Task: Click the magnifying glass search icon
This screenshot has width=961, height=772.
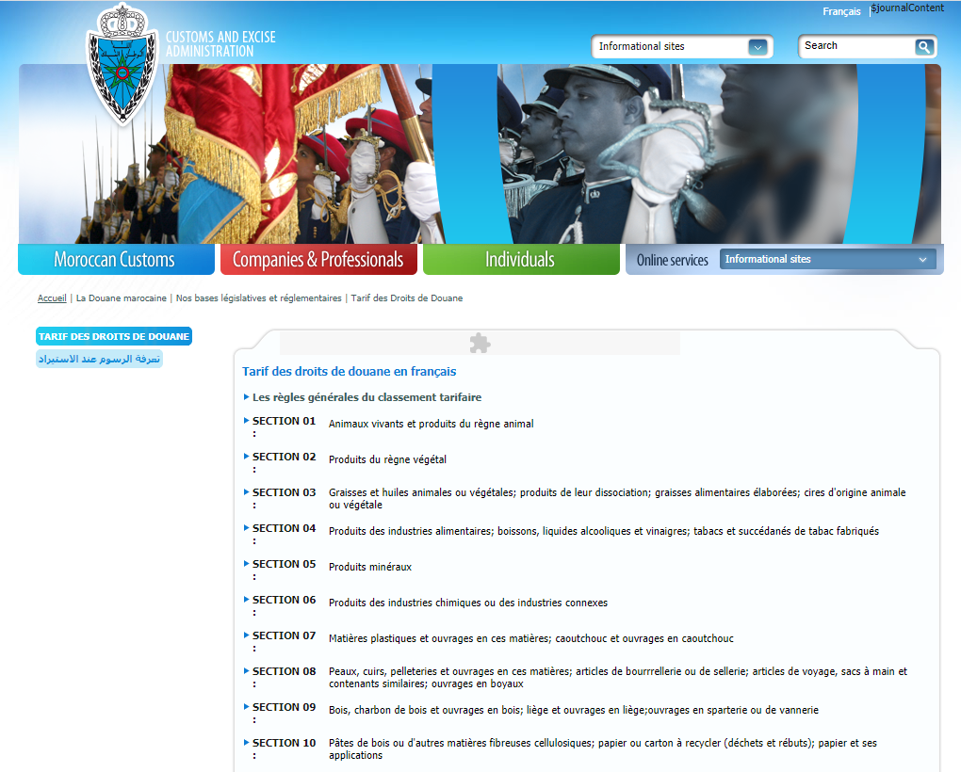Action: (x=924, y=46)
